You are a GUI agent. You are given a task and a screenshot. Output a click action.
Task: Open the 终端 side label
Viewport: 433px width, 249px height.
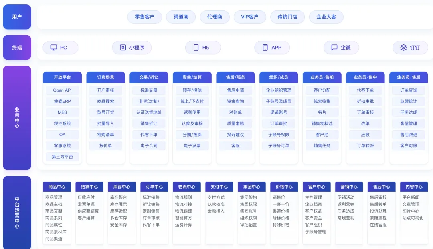pos(17,47)
